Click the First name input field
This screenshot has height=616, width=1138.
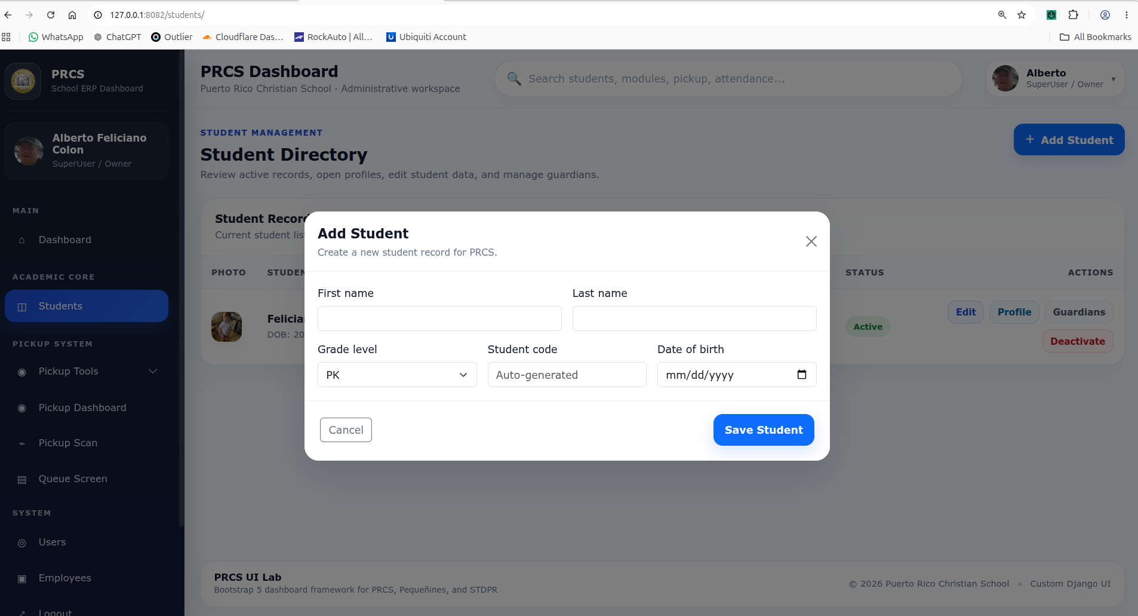point(439,318)
